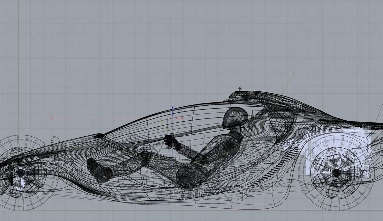Click the gumball planar move square handle

(180, 110)
